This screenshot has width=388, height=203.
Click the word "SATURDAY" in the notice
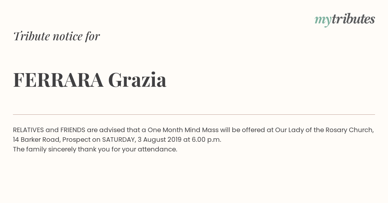point(118,140)
